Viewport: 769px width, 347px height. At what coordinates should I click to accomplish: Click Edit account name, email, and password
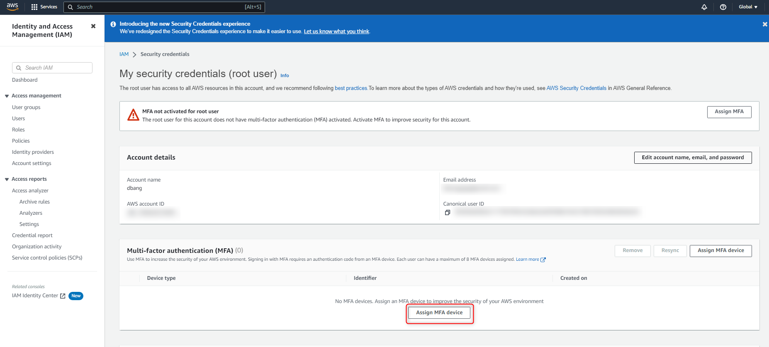(693, 158)
